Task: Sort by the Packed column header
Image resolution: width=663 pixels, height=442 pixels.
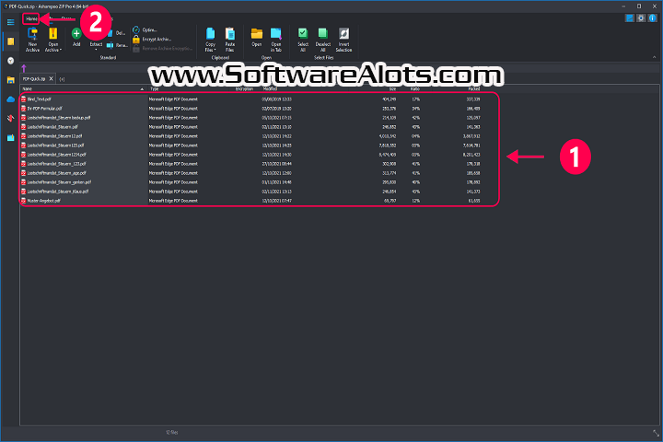Action: coord(474,88)
